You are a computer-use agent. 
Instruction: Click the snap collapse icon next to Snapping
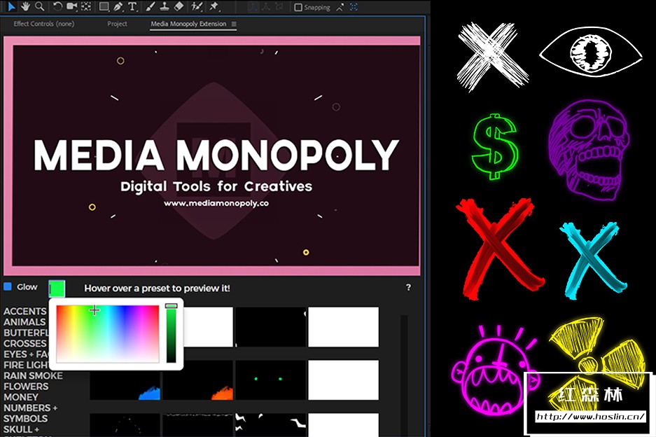click(x=340, y=7)
